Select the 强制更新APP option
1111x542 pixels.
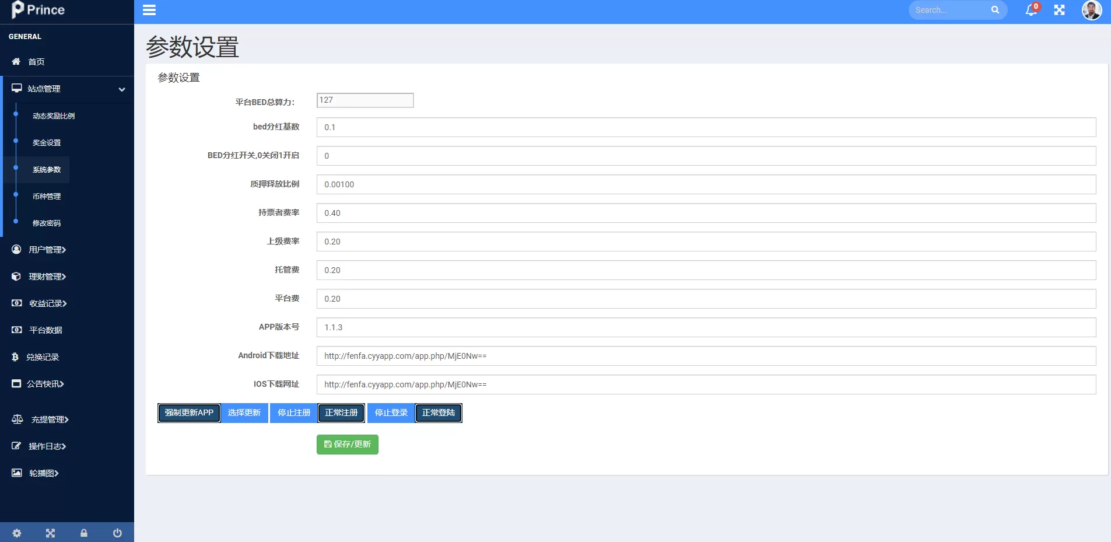coord(189,413)
